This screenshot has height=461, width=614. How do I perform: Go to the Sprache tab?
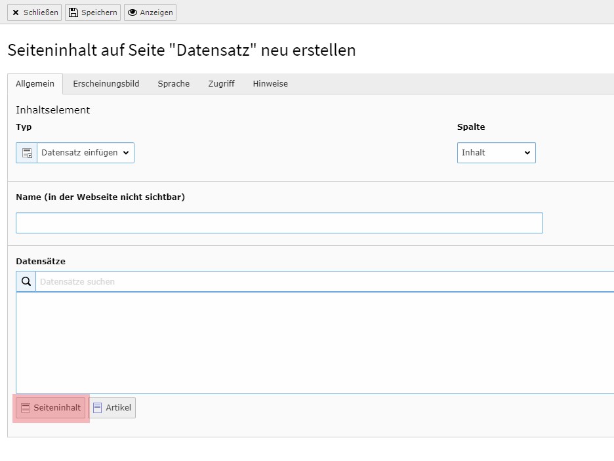[x=173, y=84]
